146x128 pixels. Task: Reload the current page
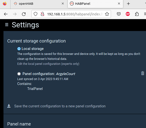click(x=24, y=14)
